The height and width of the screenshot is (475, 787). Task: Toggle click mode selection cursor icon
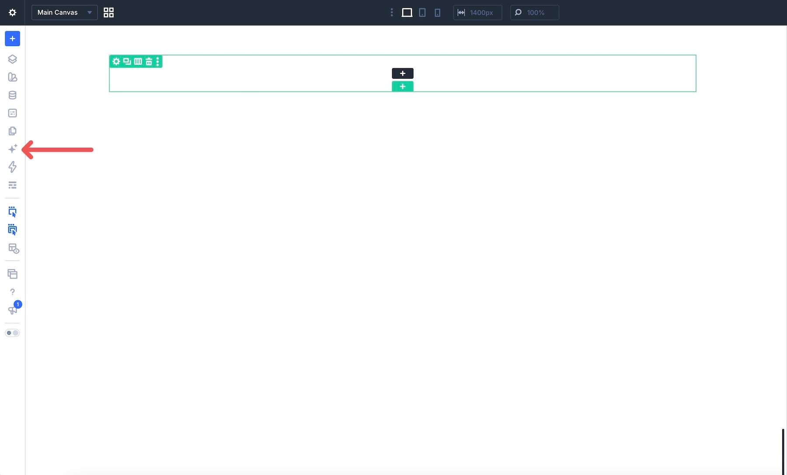pyautogui.click(x=12, y=212)
